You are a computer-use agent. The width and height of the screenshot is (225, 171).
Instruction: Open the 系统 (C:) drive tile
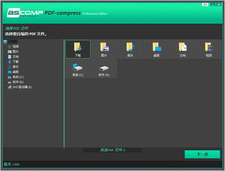(78, 69)
